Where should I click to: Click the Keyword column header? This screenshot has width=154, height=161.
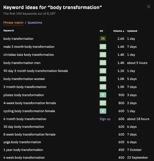point(8,31)
